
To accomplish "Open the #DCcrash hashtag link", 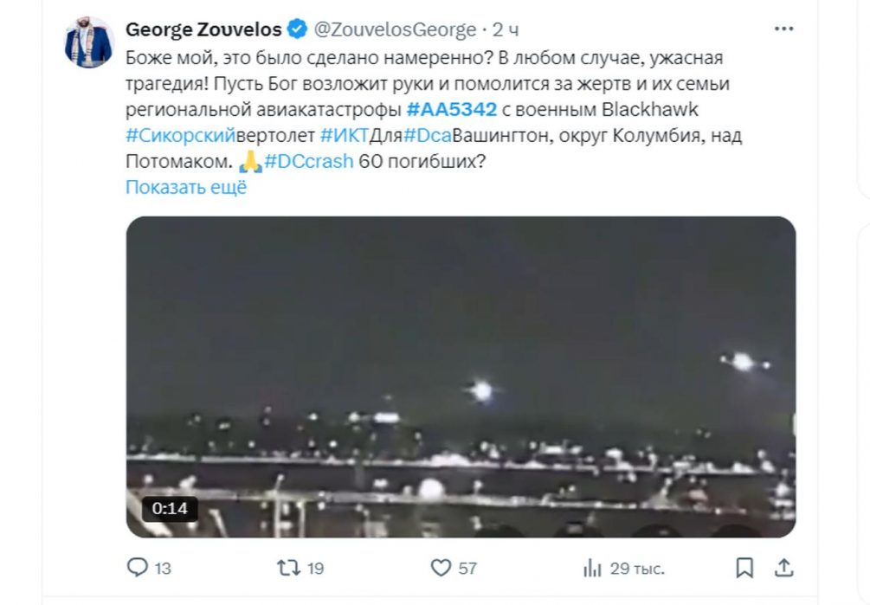I will [x=308, y=162].
